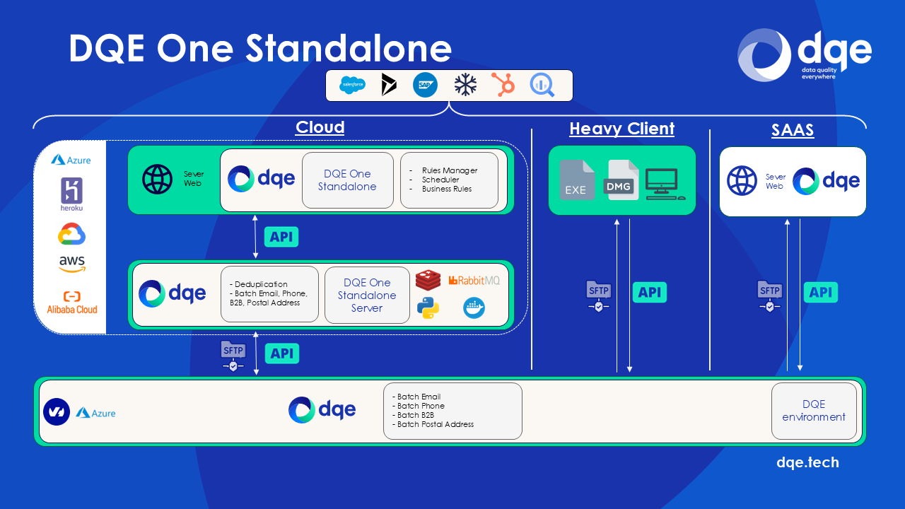Click '- Batch Phone' in bottom bar
This screenshot has height=509, width=905.
pyautogui.click(x=419, y=406)
